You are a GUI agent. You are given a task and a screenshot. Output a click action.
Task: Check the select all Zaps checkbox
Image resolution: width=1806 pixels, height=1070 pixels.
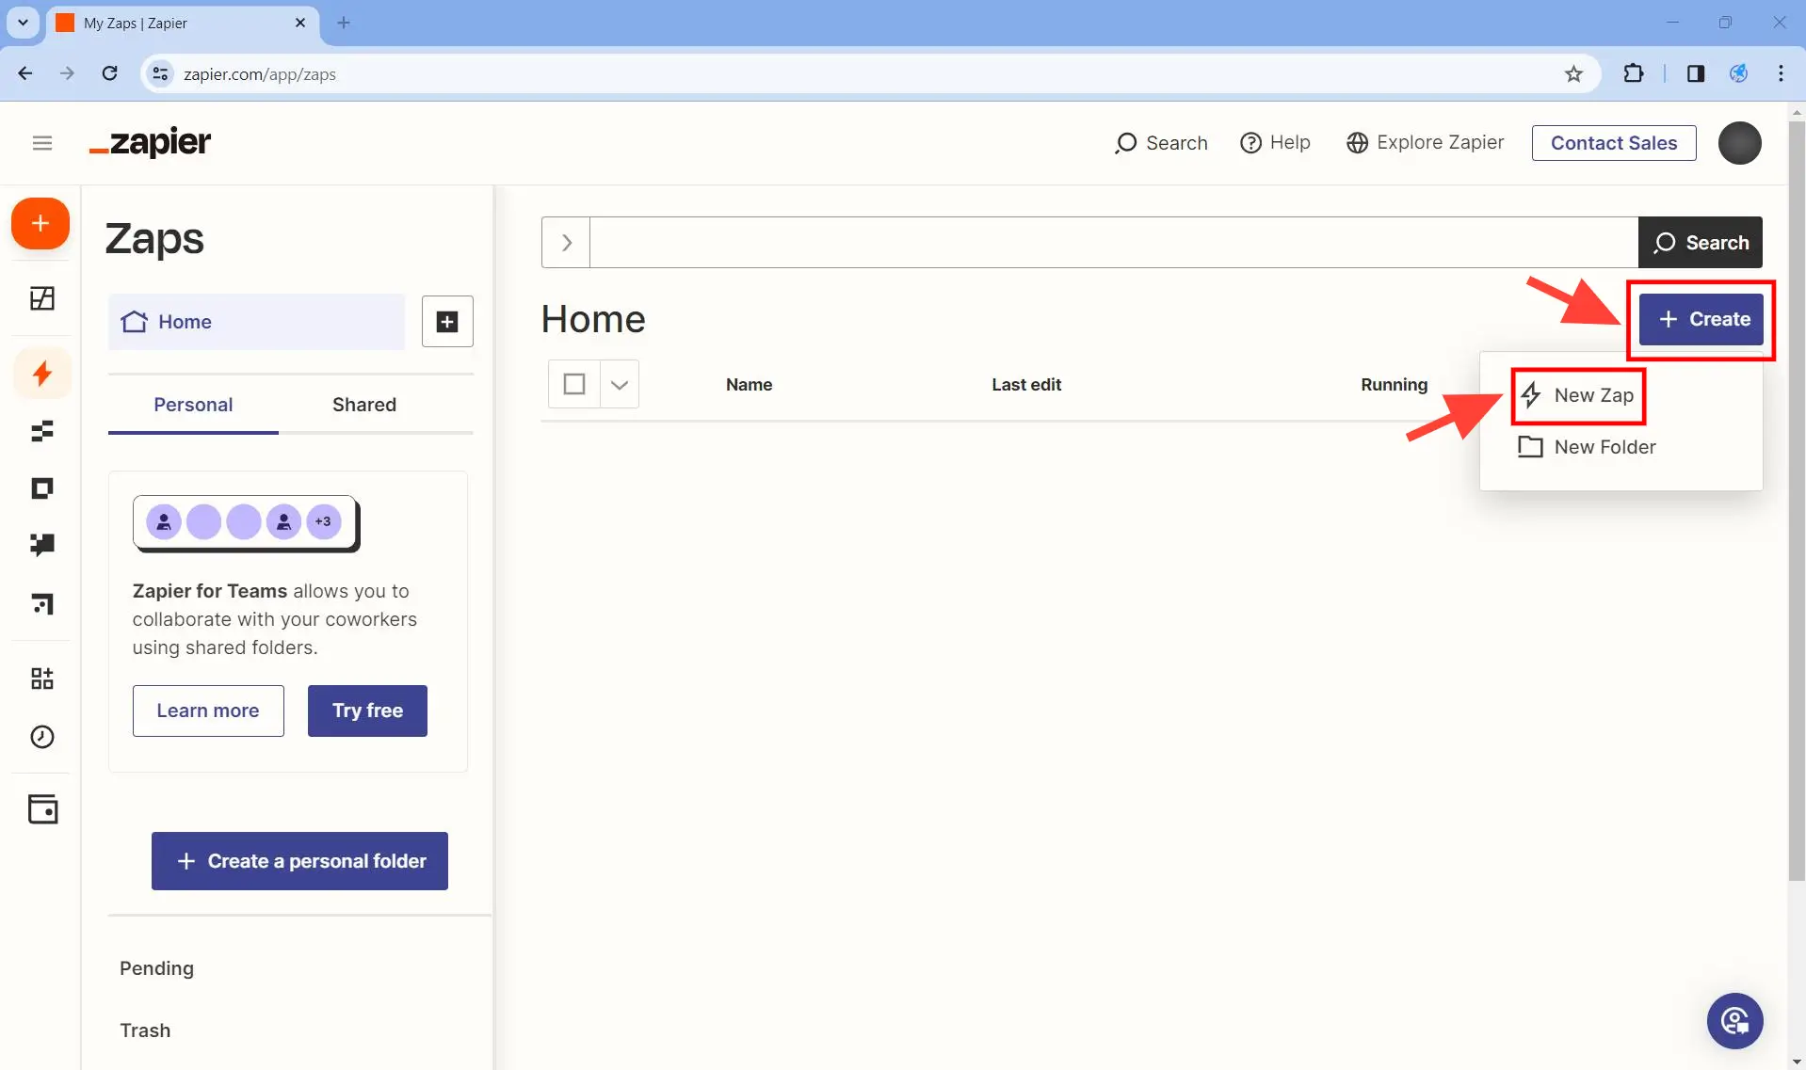pos(574,384)
